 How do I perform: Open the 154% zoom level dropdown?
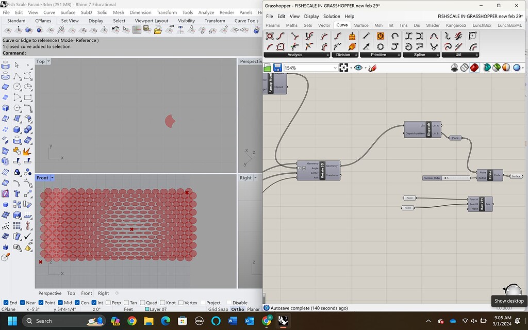pyautogui.click(x=335, y=68)
